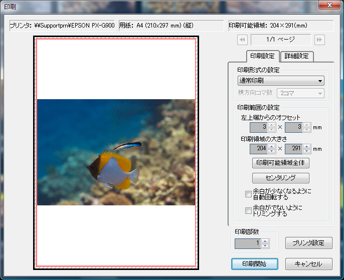Decrease print area width 204

tap(272, 151)
